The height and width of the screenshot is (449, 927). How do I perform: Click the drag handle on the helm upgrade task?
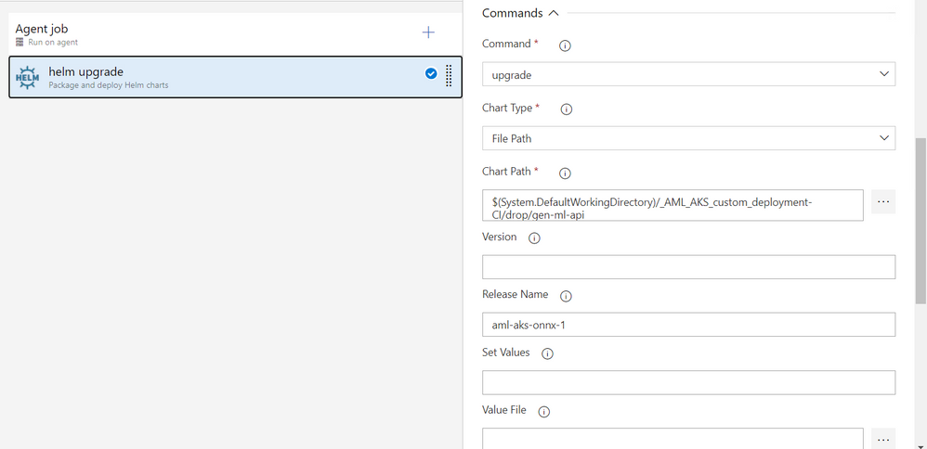449,76
